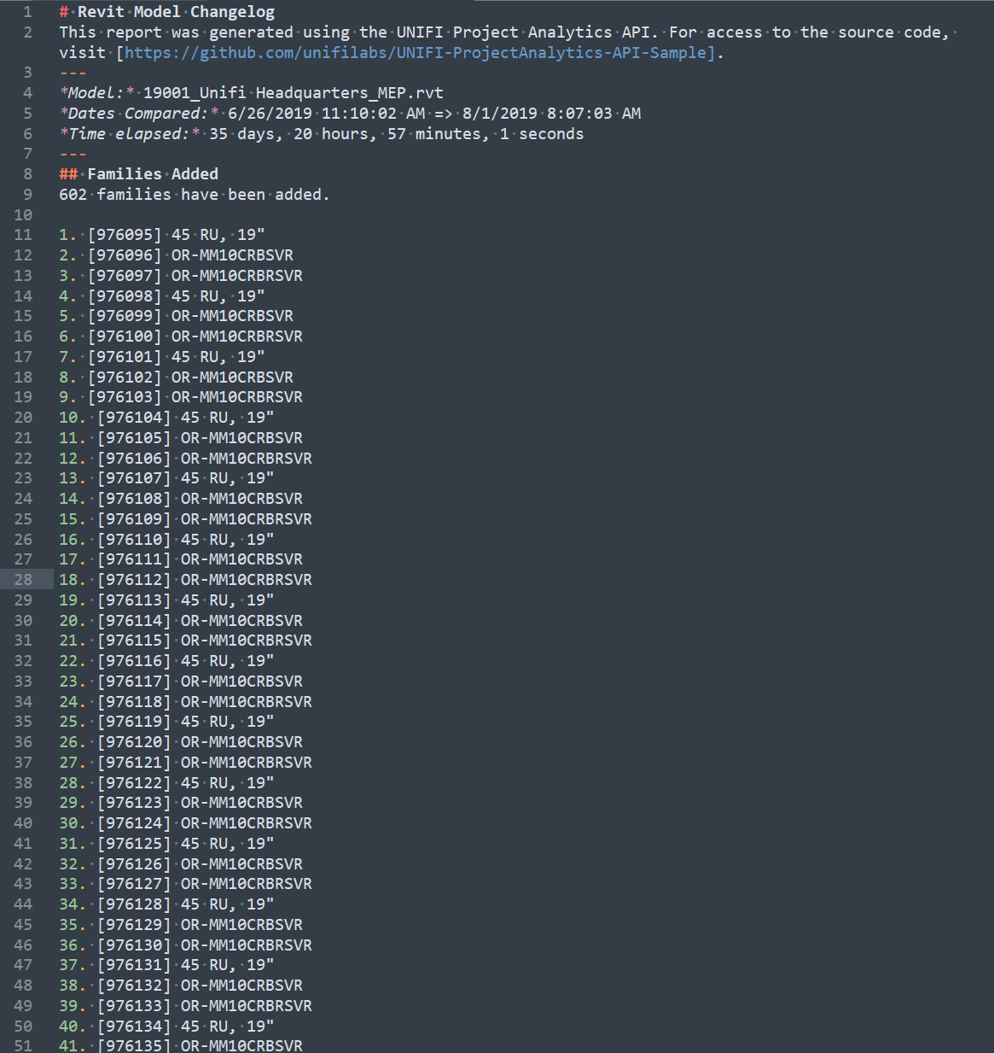Click line number 8 in the gutter
This screenshot has width=994, height=1053.
27,174
